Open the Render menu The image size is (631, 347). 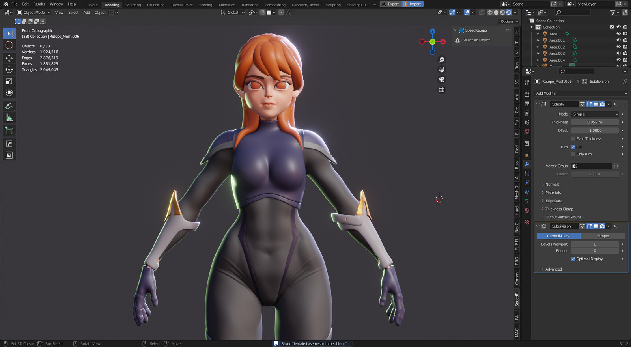click(39, 4)
